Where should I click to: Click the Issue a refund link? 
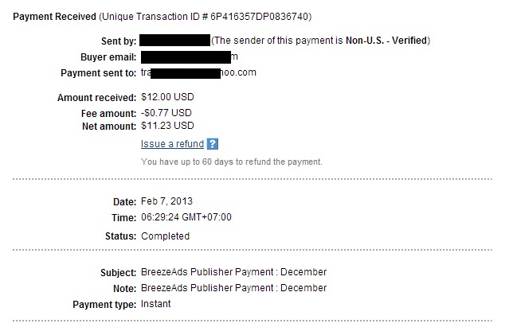point(172,144)
